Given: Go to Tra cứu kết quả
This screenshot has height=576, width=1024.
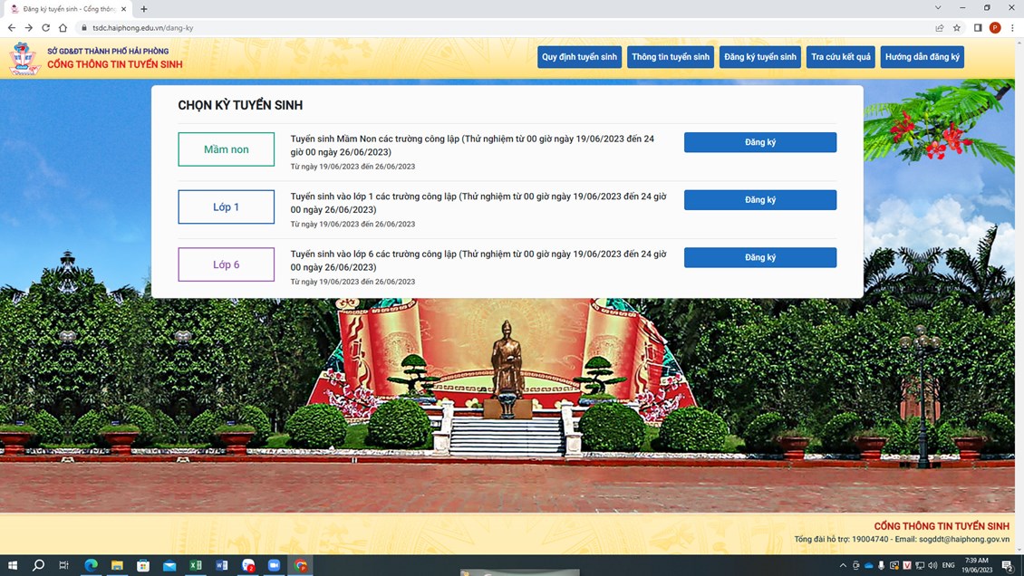Looking at the screenshot, I should 840,57.
